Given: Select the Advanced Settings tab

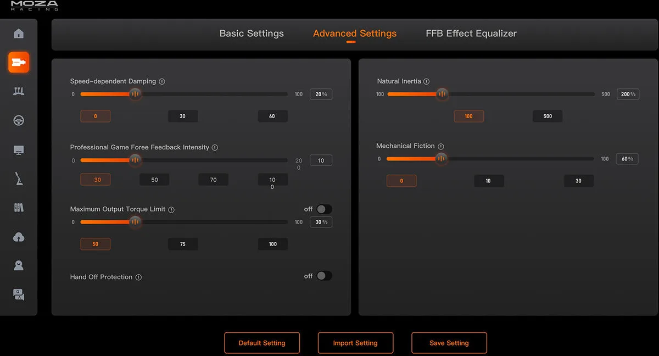Looking at the screenshot, I should [x=355, y=34].
